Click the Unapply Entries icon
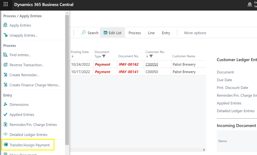 coord(5,35)
